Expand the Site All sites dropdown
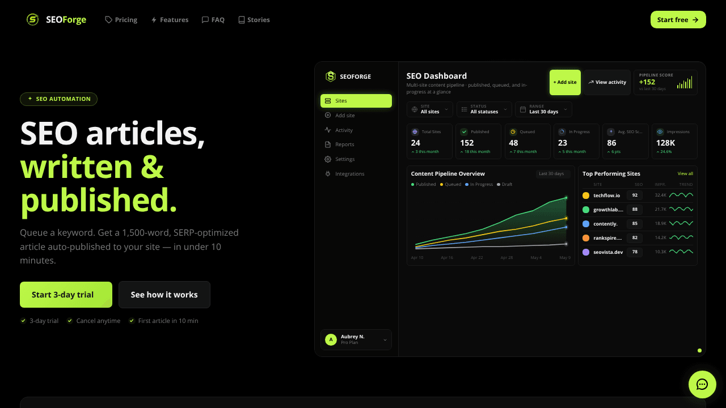Image resolution: width=726 pixels, height=408 pixels. pyautogui.click(x=429, y=109)
